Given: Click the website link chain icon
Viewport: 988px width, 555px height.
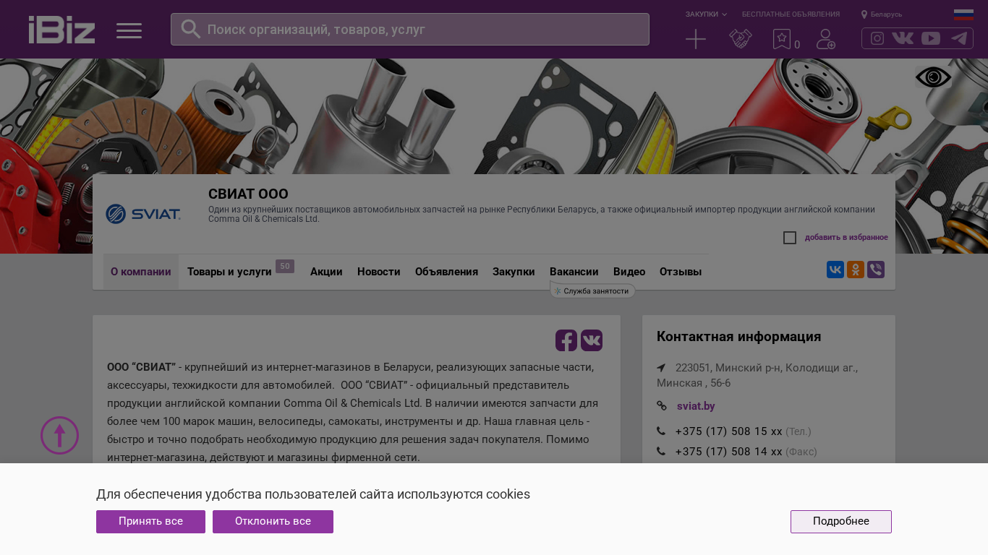Looking at the screenshot, I should (662, 406).
